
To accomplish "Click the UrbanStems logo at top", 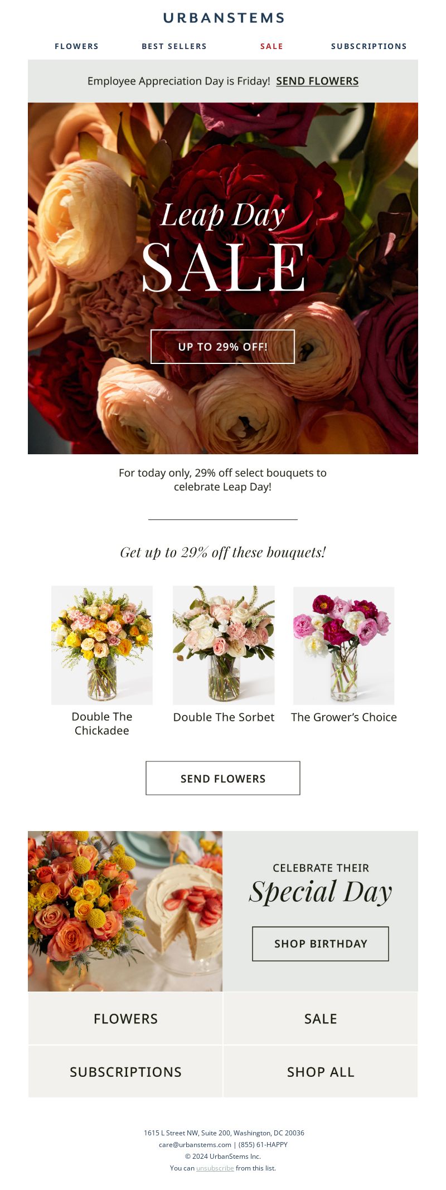I will pyautogui.click(x=224, y=18).
